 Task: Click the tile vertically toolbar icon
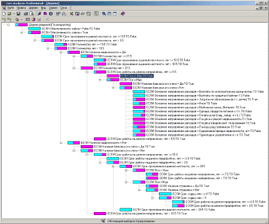click(115, 14)
